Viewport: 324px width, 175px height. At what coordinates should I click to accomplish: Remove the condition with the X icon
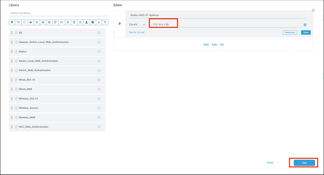tap(313, 10)
